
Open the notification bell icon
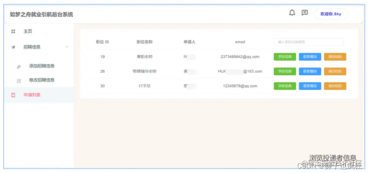(292, 13)
